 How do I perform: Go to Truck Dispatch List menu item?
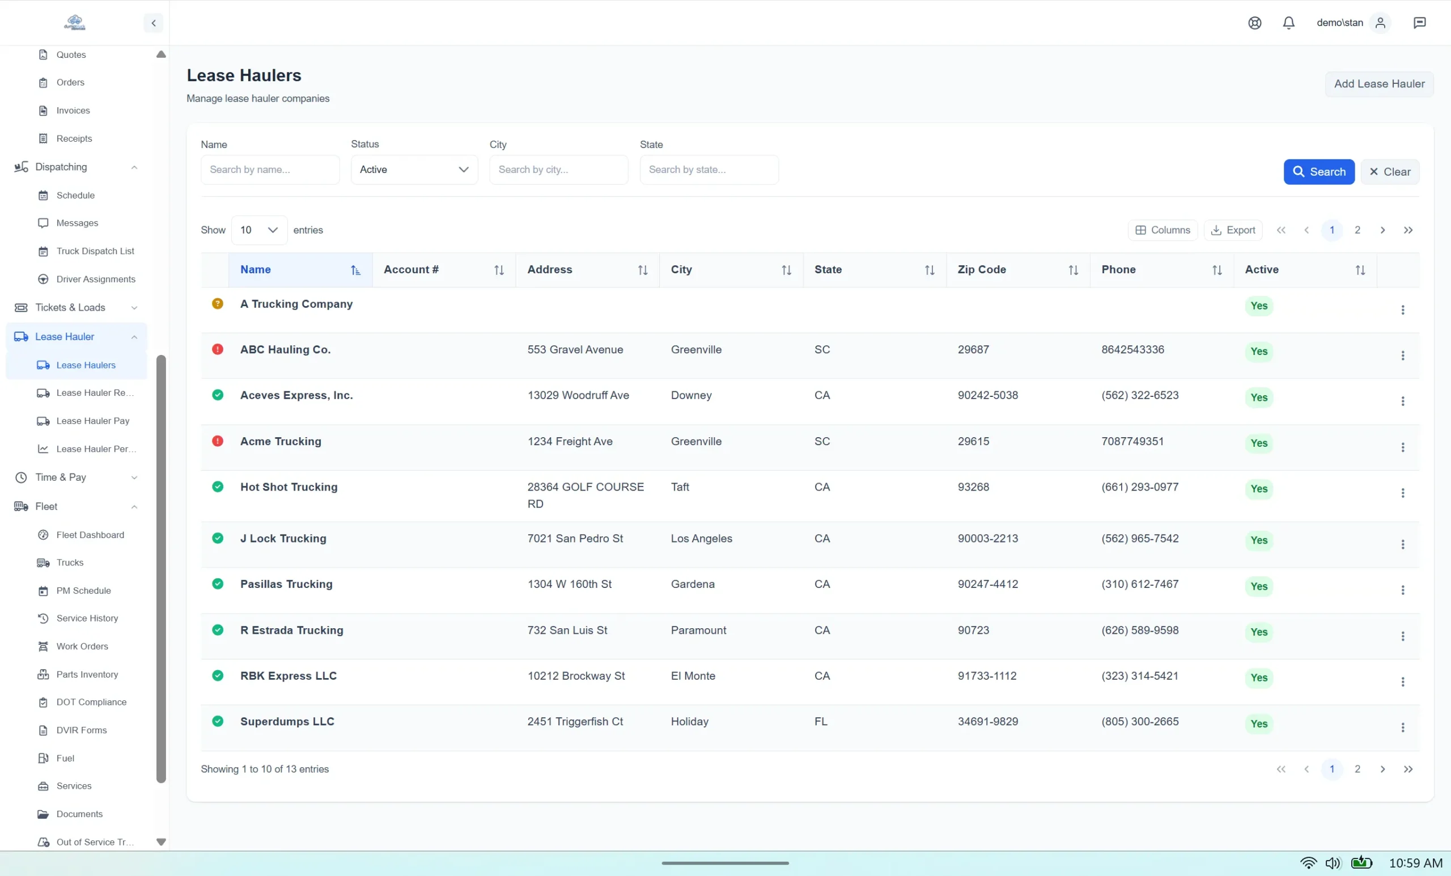click(x=95, y=251)
